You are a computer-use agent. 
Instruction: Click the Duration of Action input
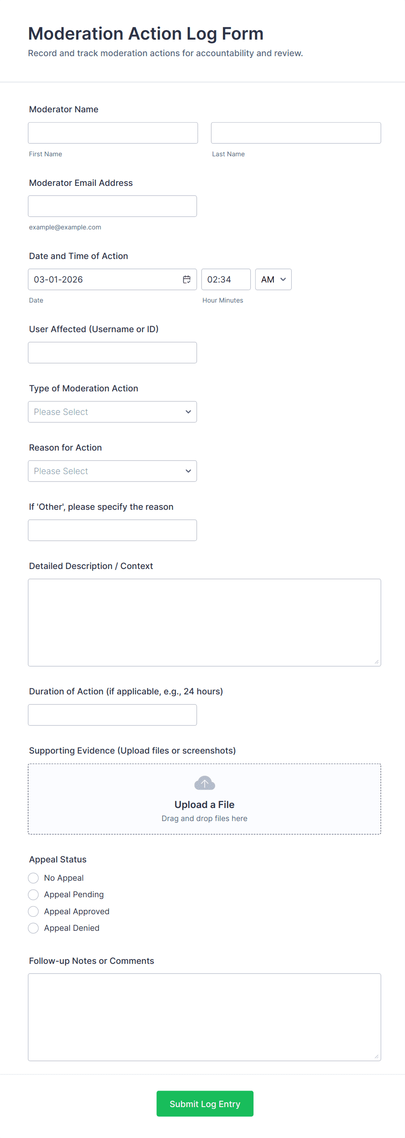click(112, 715)
